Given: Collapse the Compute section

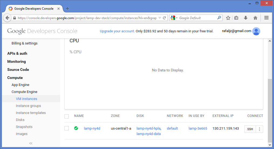Looking at the screenshot, I should 15,78.
